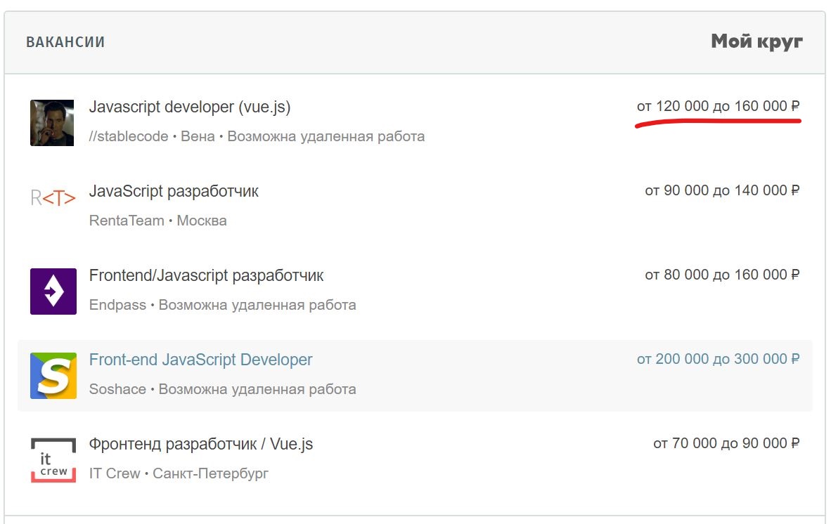831x524 pixels.
Task: Click RentaTeam • Москва subtitle text
Action: click(x=157, y=221)
